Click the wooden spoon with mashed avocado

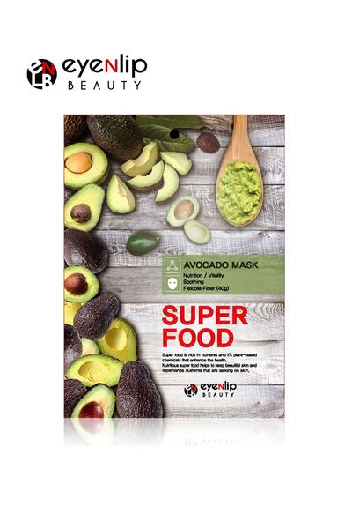coord(239,171)
